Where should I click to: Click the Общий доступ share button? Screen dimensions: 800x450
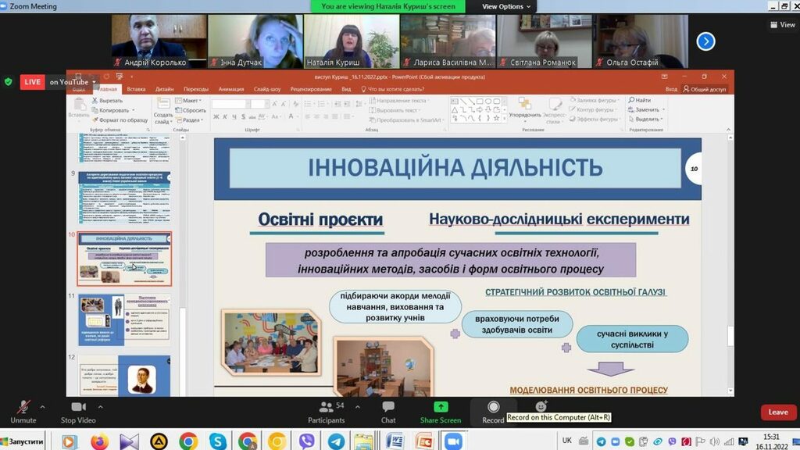tap(705, 89)
